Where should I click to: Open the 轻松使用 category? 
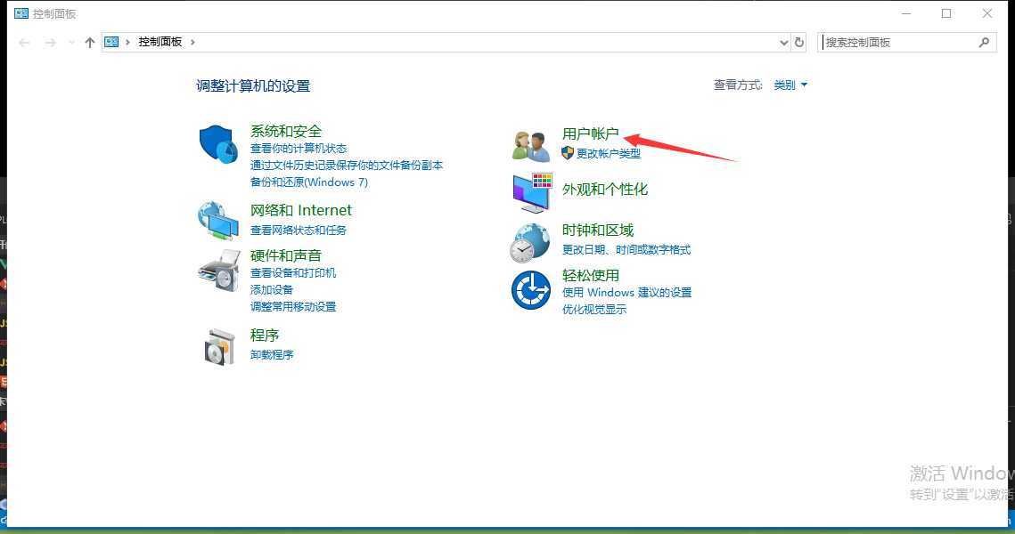[590, 275]
